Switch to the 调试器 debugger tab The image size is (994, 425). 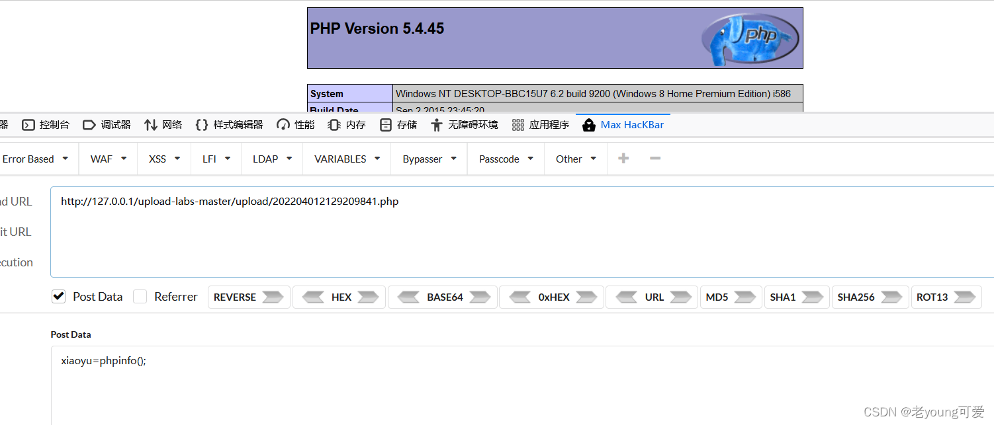[x=107, y=125]
